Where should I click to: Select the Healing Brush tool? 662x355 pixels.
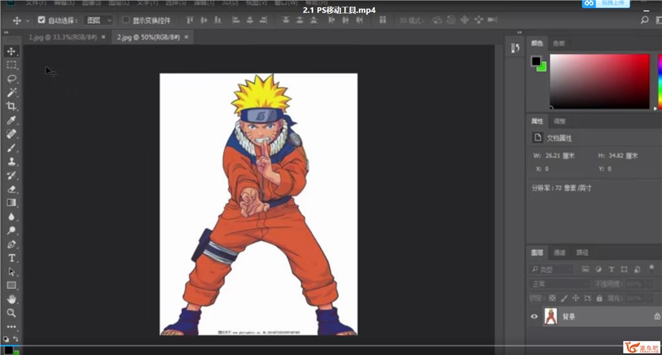click(11, 134)
